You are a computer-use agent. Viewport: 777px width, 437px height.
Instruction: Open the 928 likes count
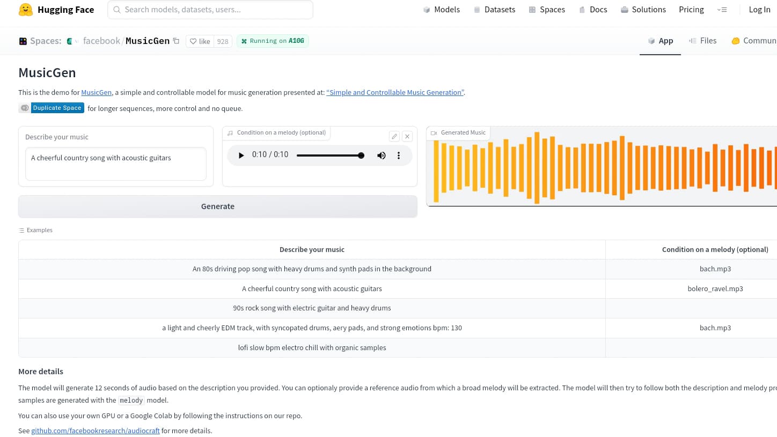pos(223,41)
